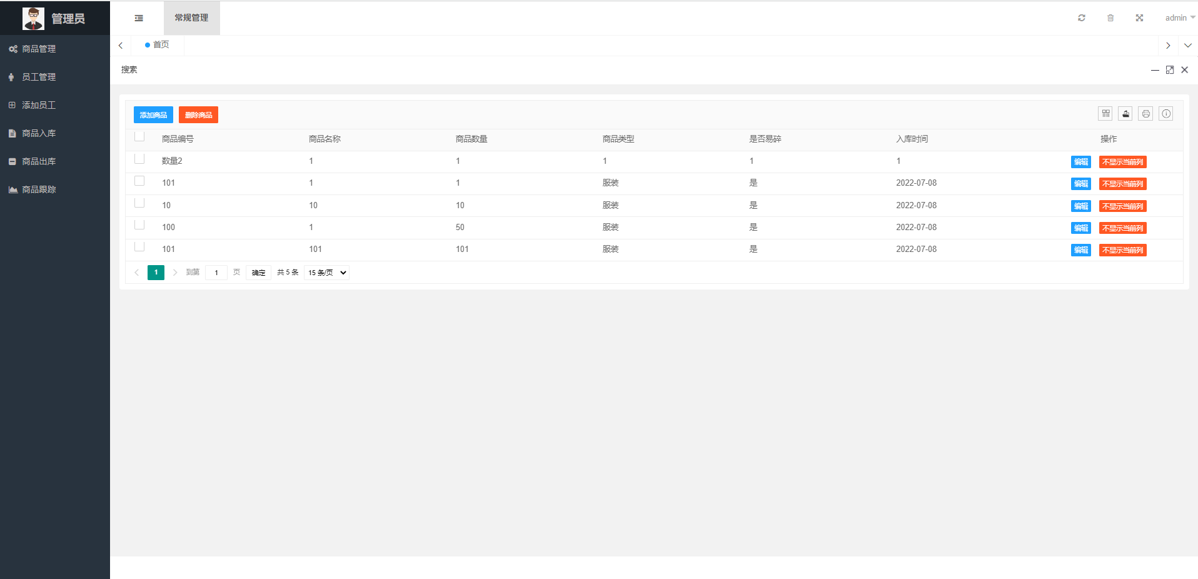
Task: Open the 15 条/页 page size dropdown
Action: click(x=327, y=273)
